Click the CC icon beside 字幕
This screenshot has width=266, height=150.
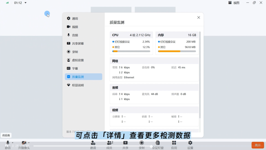[68, 68]
